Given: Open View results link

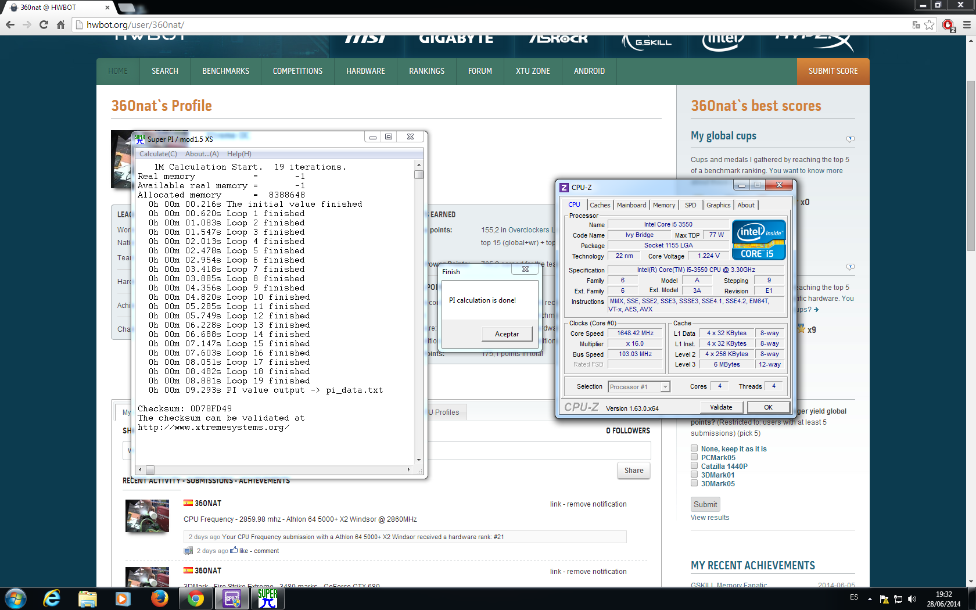Looking at the screenshot, I should point(710,518).
